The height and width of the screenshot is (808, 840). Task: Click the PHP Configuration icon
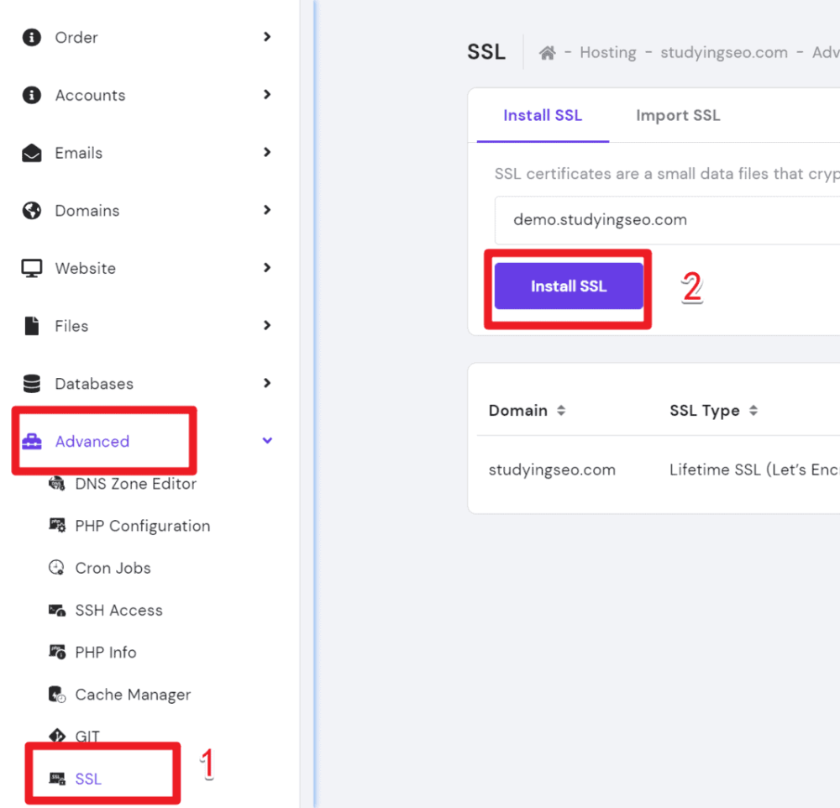[57, 526]
